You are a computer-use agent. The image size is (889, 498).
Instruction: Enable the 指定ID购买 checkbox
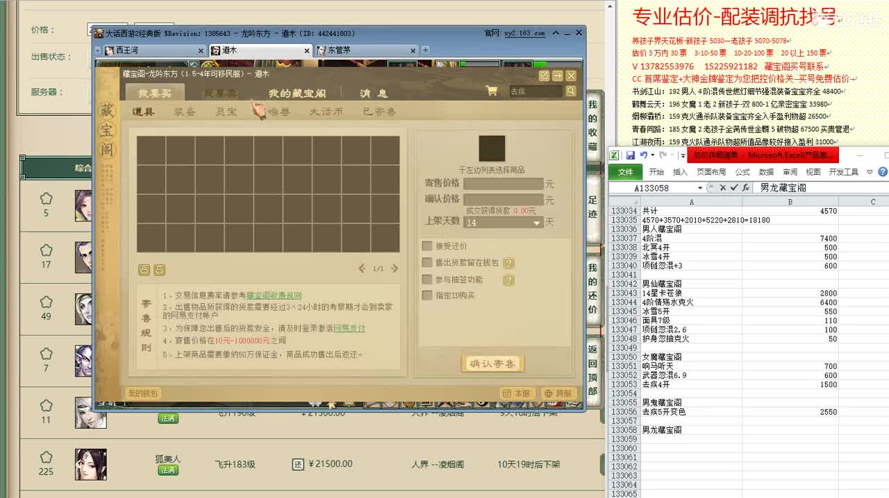427,295
